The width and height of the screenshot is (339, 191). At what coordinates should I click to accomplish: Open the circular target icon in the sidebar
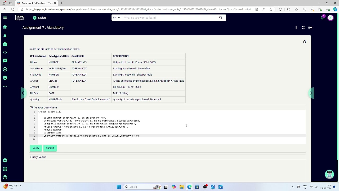[x=5, y=70]
